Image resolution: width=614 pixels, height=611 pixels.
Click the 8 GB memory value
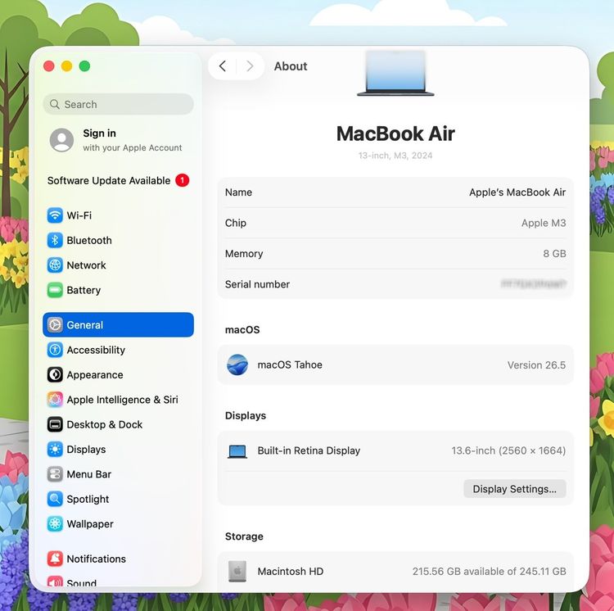554,253
